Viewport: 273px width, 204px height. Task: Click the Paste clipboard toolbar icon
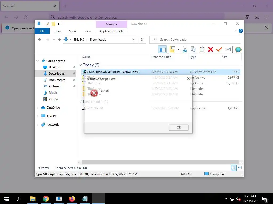(x=202, y=49)
